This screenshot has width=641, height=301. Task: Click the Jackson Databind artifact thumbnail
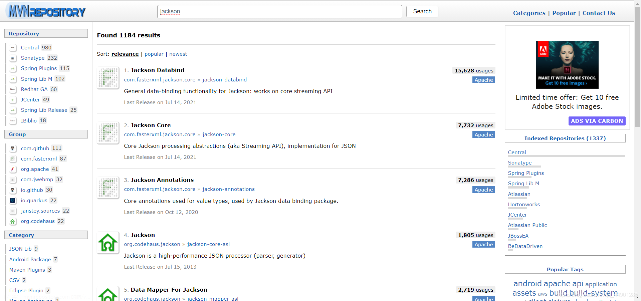click(108, 78)
